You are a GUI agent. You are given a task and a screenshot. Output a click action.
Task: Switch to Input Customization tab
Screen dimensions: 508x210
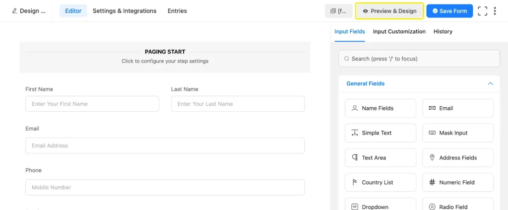point(399,32)
